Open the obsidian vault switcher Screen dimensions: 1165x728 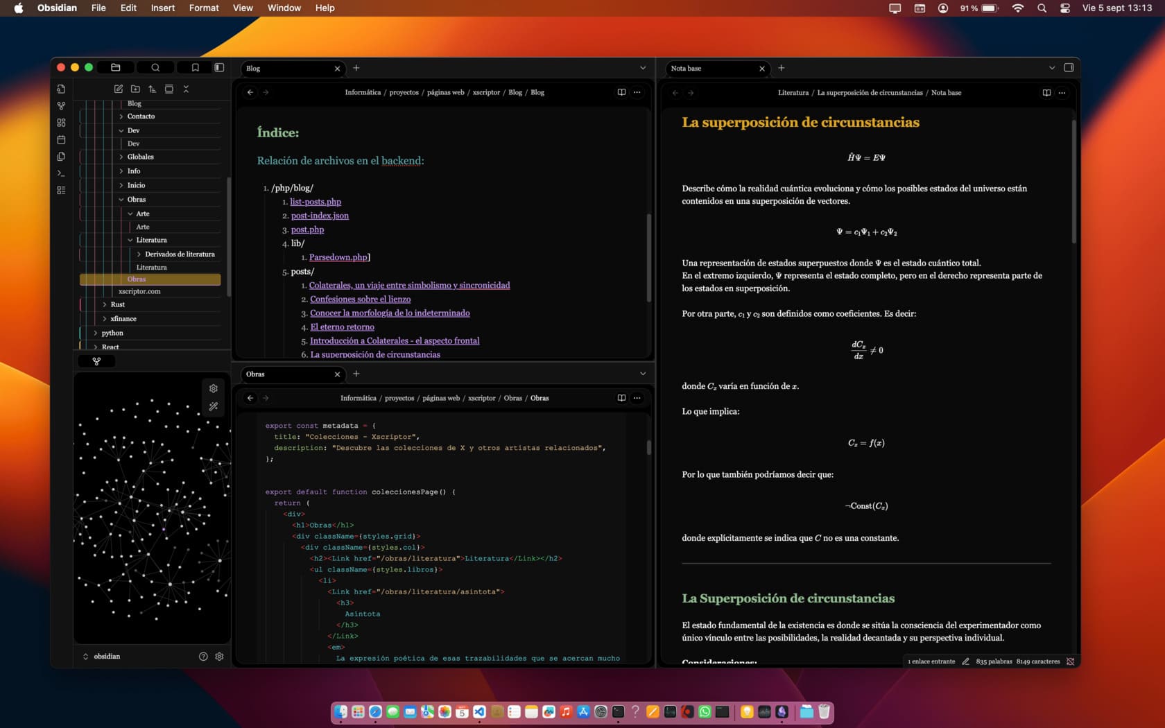pos(101,657)
